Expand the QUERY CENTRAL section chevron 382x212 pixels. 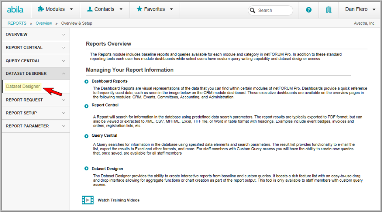(64, 61)
